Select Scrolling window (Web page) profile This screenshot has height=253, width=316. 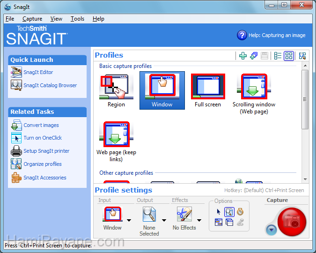pos(254,94)
